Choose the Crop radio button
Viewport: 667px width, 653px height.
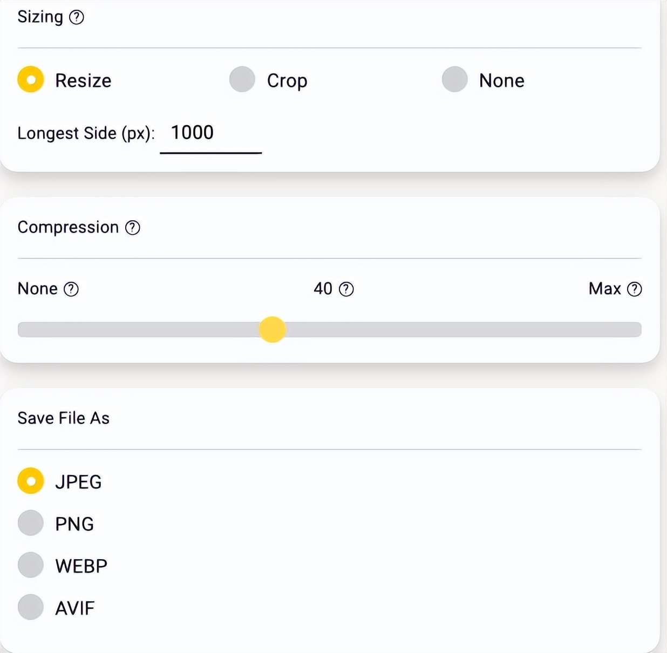coord(242,80)
